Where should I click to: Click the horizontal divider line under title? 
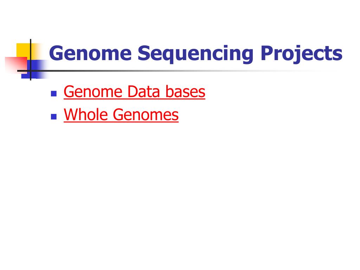coord(177,71)
